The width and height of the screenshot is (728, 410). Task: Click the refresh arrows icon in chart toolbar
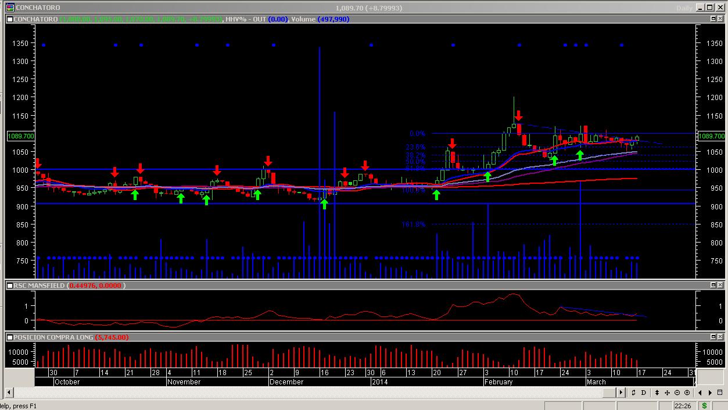pyautogui.click(x=634, y=393)
